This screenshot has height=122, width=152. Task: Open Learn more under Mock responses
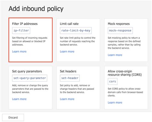(115, 55)
